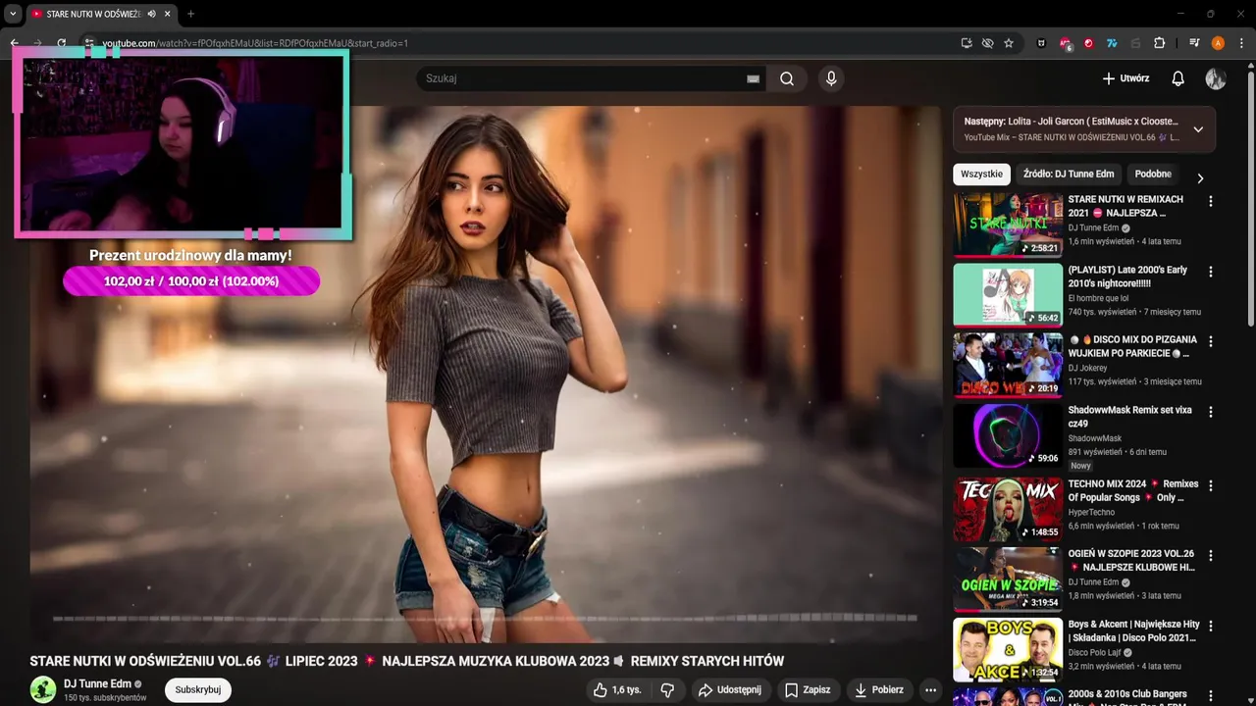The image size is (1256, 706).
Task: Click the HyperTechno channel name
Action: (x=1091, y=512)
